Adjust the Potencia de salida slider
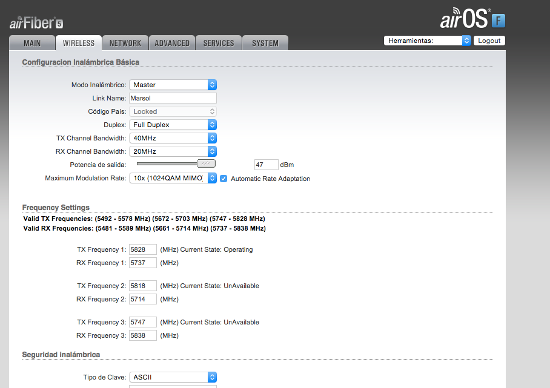The height and width of the screenshot is (388, 550). coord(206,163)
